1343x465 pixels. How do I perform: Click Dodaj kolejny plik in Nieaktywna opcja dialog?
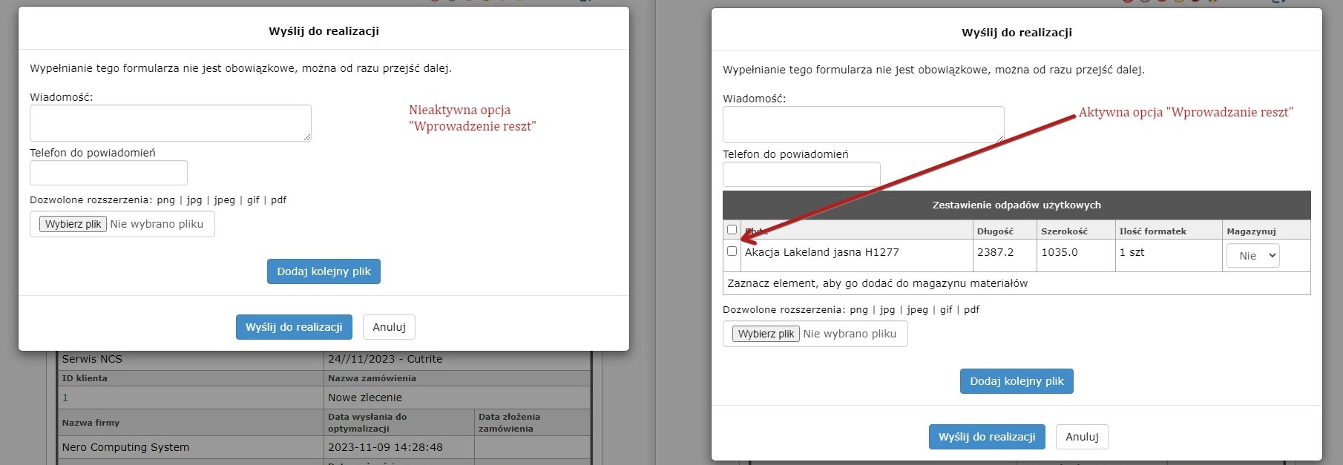[x=324, y=271]
